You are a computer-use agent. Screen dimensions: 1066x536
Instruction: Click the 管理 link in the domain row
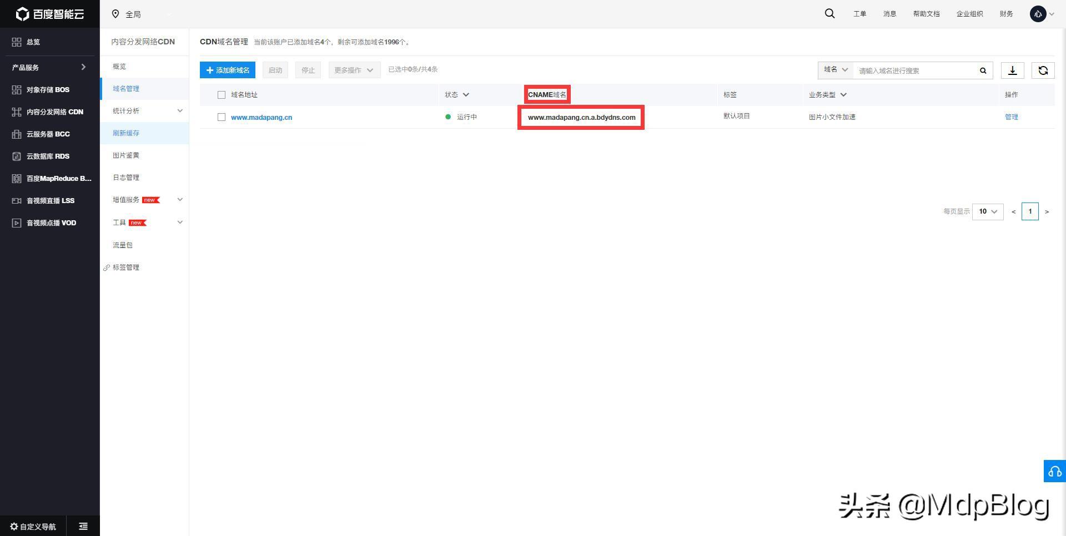1011,117
